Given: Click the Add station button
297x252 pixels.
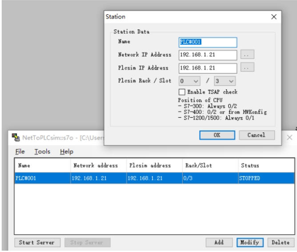Looking at the screenshot, I should click(219, 243).
